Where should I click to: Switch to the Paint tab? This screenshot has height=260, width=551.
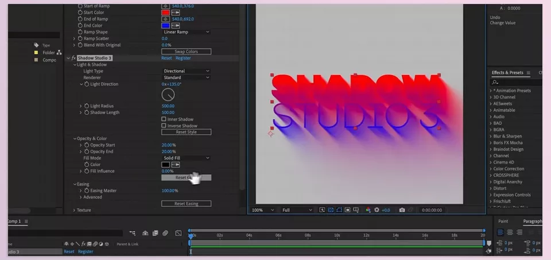click(503, 221)
